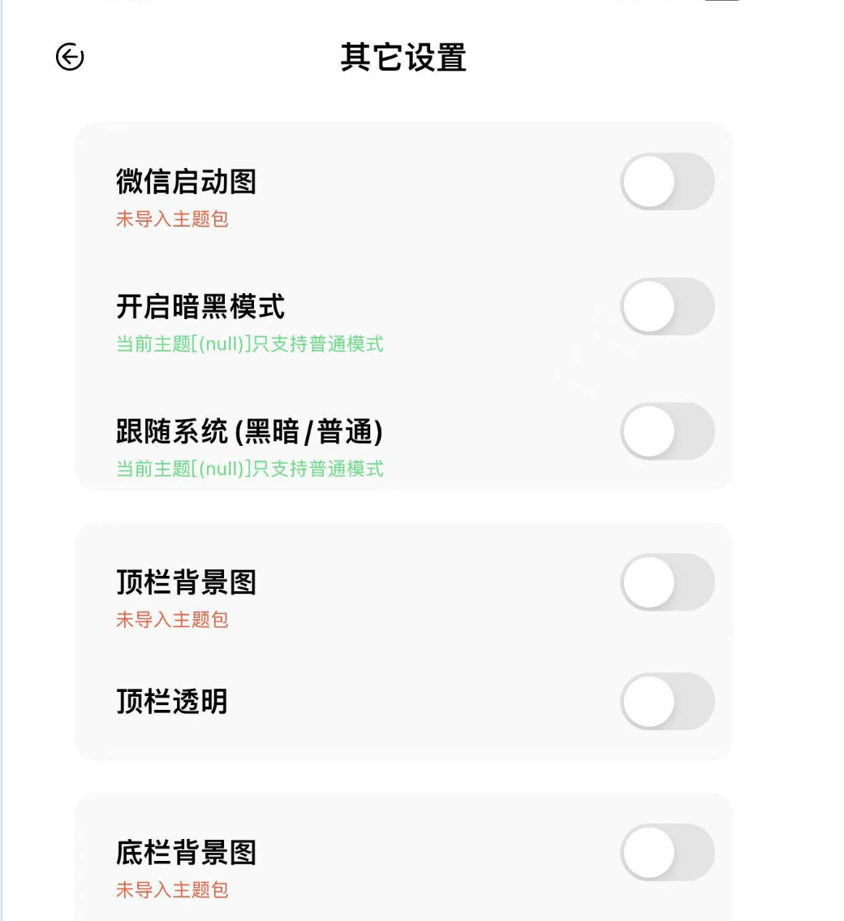This screenshot has height=921, width=844.
Task: Toggle the 底栏背景图 switch
Action: click(x=667, y=853)
